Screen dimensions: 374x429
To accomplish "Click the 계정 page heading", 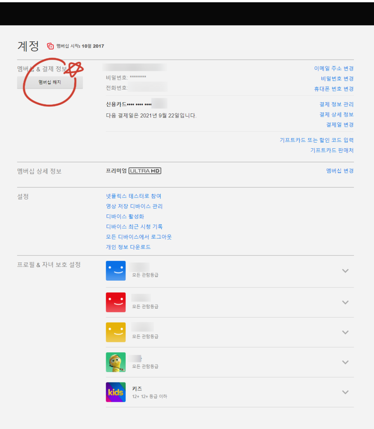I will 28,46.
